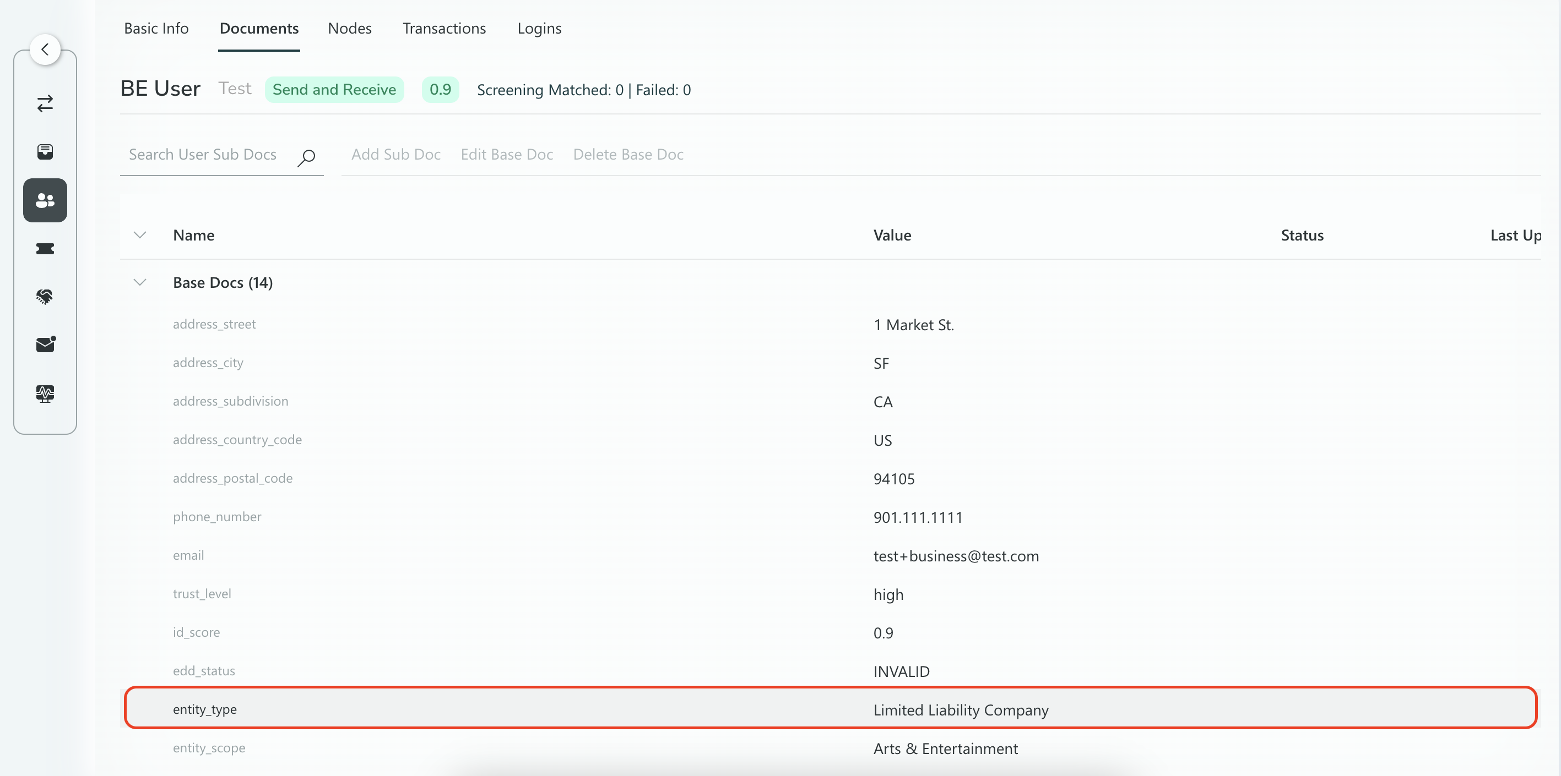Open the handshake sidebar icon

pyautogui.click(x=45, y=297)
